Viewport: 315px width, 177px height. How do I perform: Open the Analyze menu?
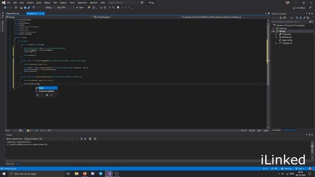coord(63,2)
